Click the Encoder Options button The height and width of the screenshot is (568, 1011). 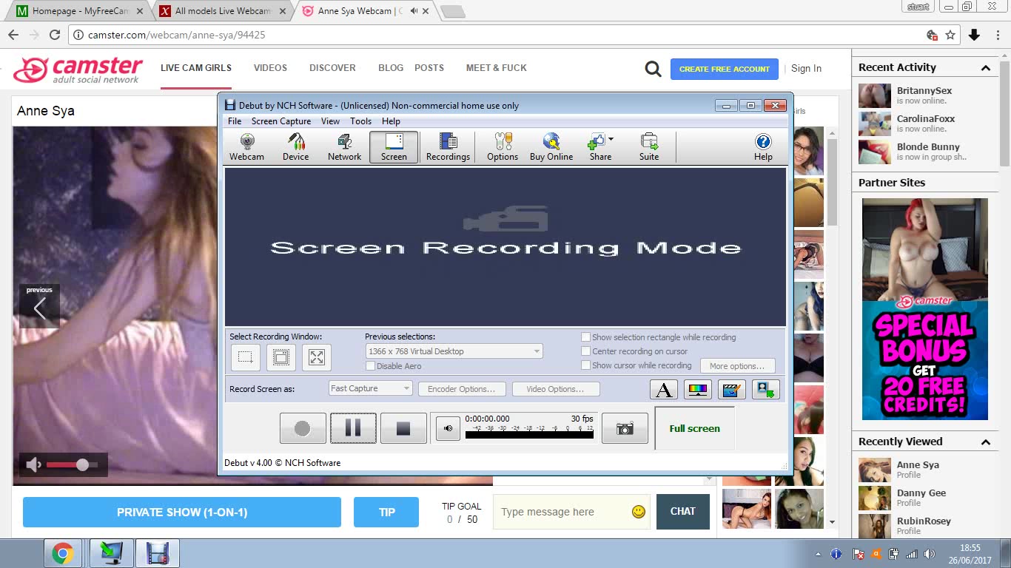(x=461, y=389)
